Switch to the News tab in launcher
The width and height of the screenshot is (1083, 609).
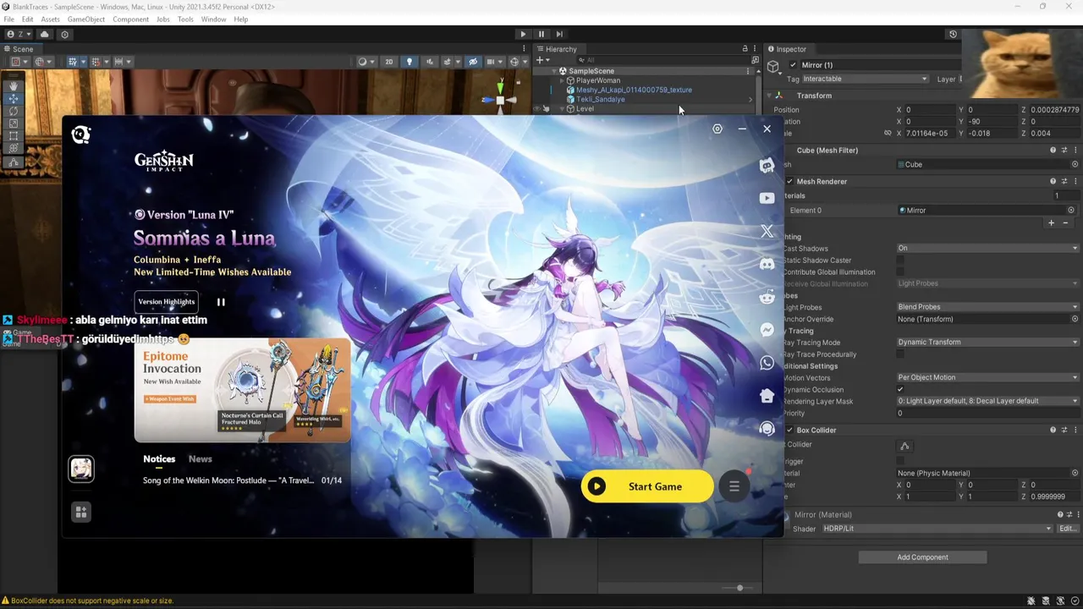pyautogui.click(x=201, y=458)
